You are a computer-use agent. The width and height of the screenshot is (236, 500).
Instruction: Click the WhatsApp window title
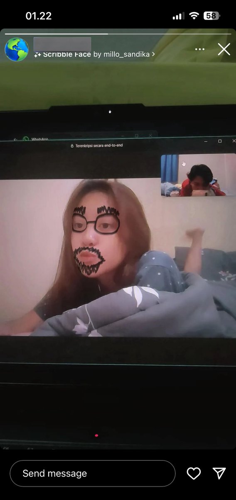[40, 139]
